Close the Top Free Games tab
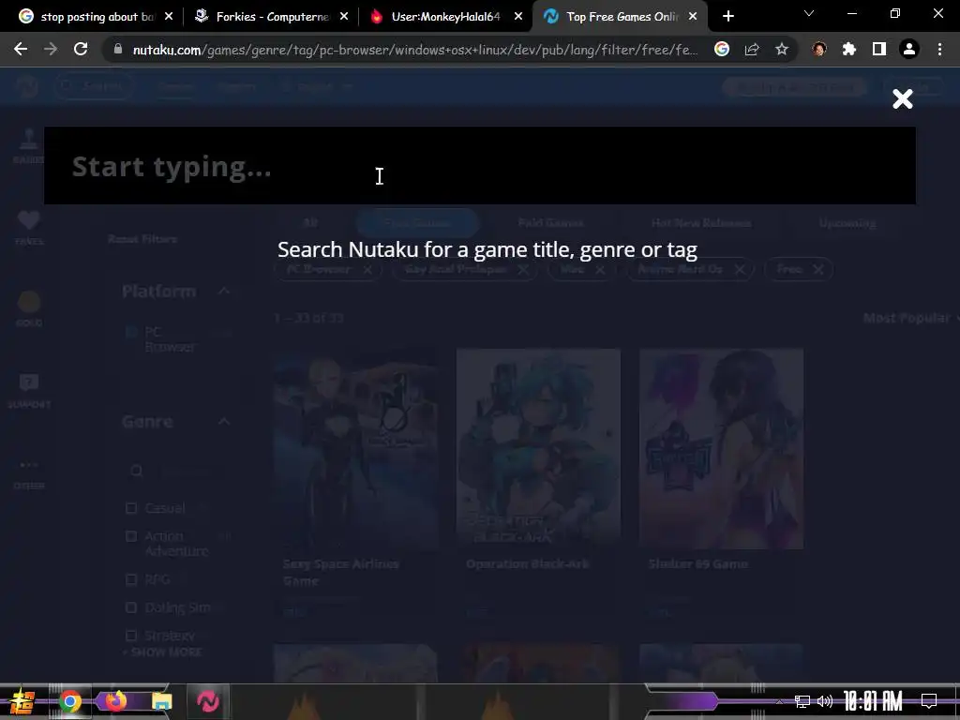 [x=693, y=17]
